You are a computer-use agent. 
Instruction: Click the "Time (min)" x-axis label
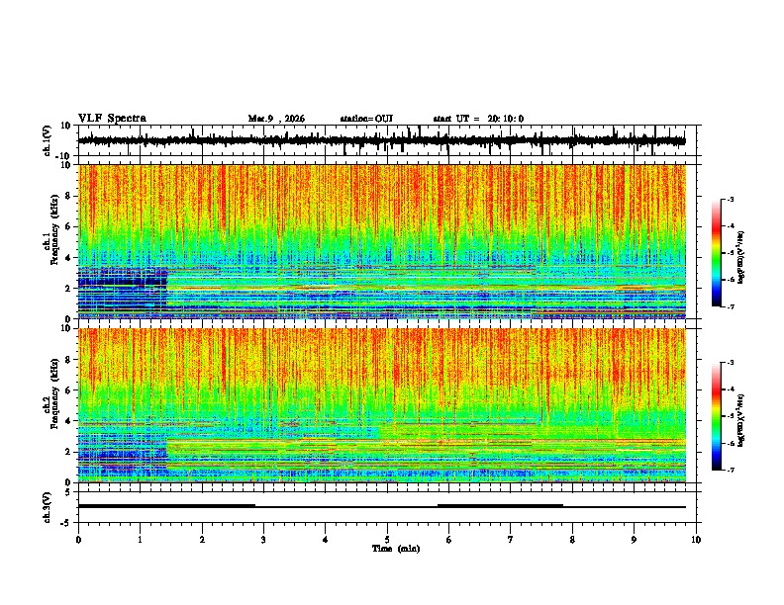tap(396, 549)
